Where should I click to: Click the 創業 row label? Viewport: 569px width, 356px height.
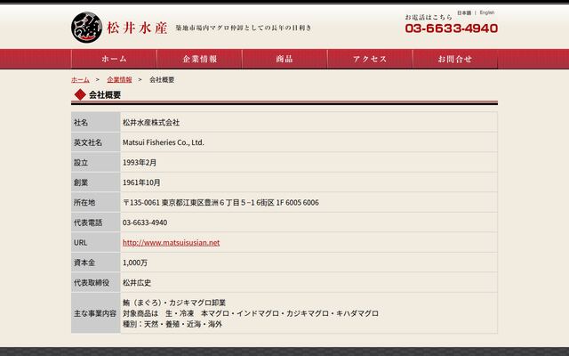[x=81, y=182]
